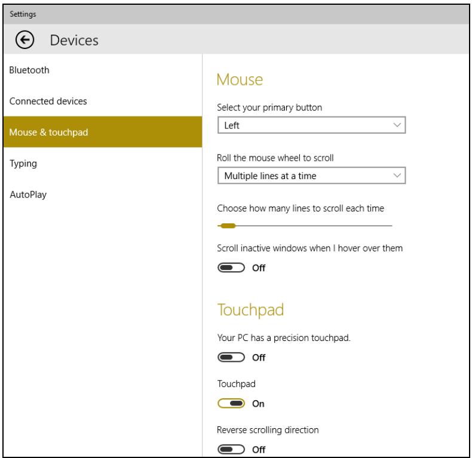This screenshot has width=472, height=458.
Task: Toggle scroll inactive windows switch
Action: click(231, 268)
